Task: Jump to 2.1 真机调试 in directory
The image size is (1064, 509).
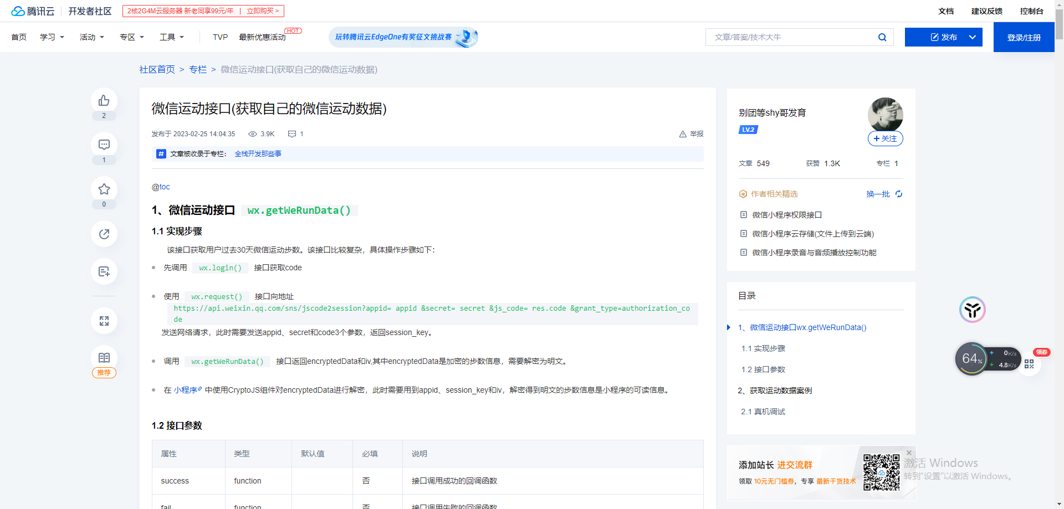Action: point(763,412)
